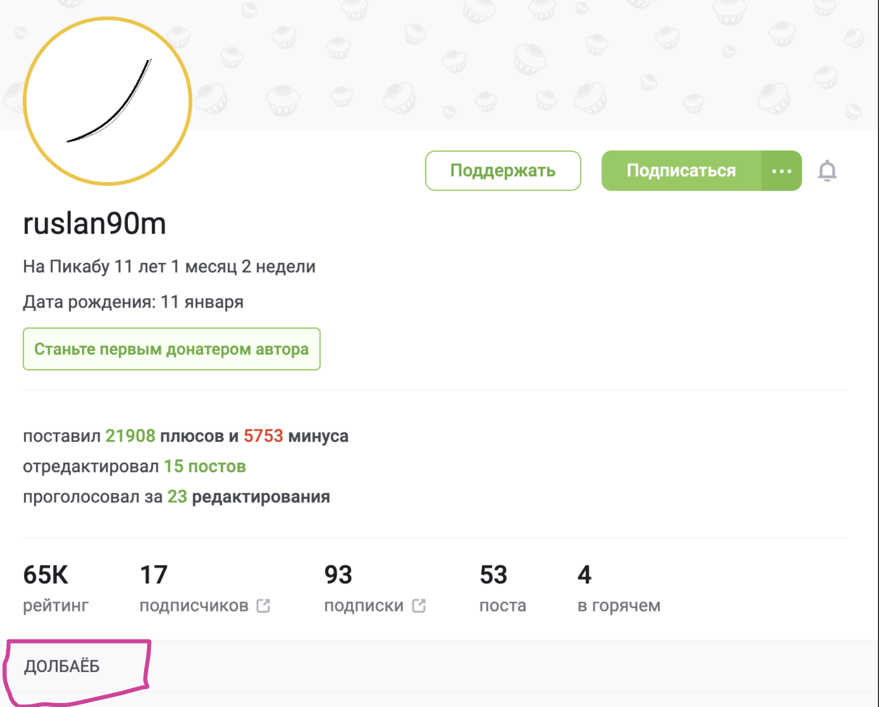Image resolution: width=879 pixels, height=707 pixels.
Task: Select the green 21908 pluses count
Action: 130,436
